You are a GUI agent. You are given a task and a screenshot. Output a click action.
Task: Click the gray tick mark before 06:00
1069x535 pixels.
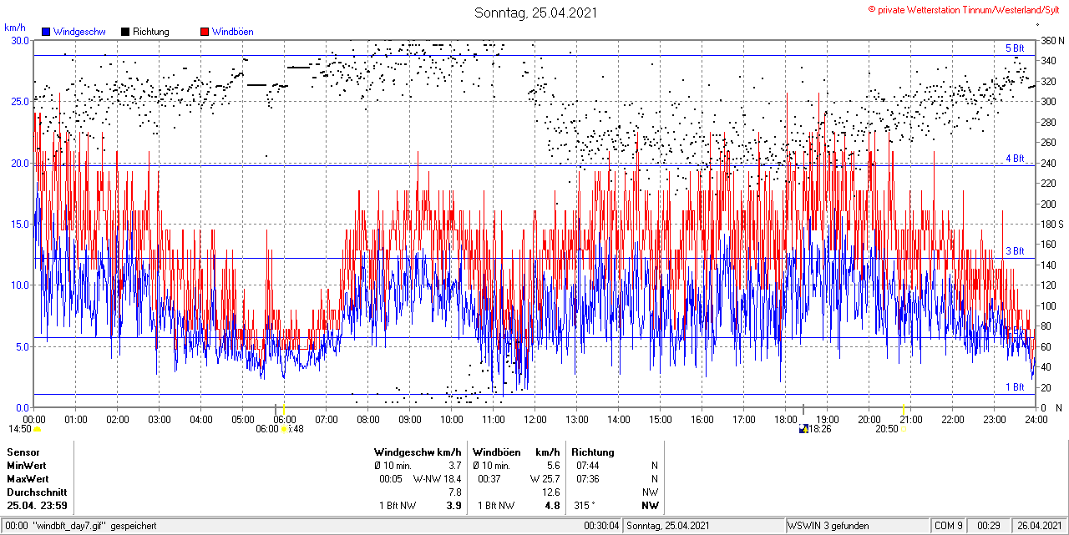(276, 408)
